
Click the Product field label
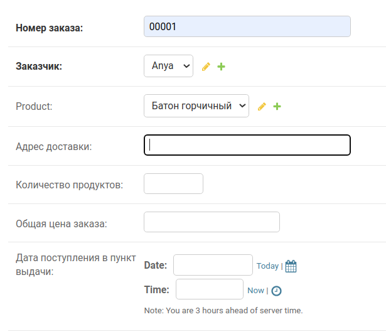(34, 106)
